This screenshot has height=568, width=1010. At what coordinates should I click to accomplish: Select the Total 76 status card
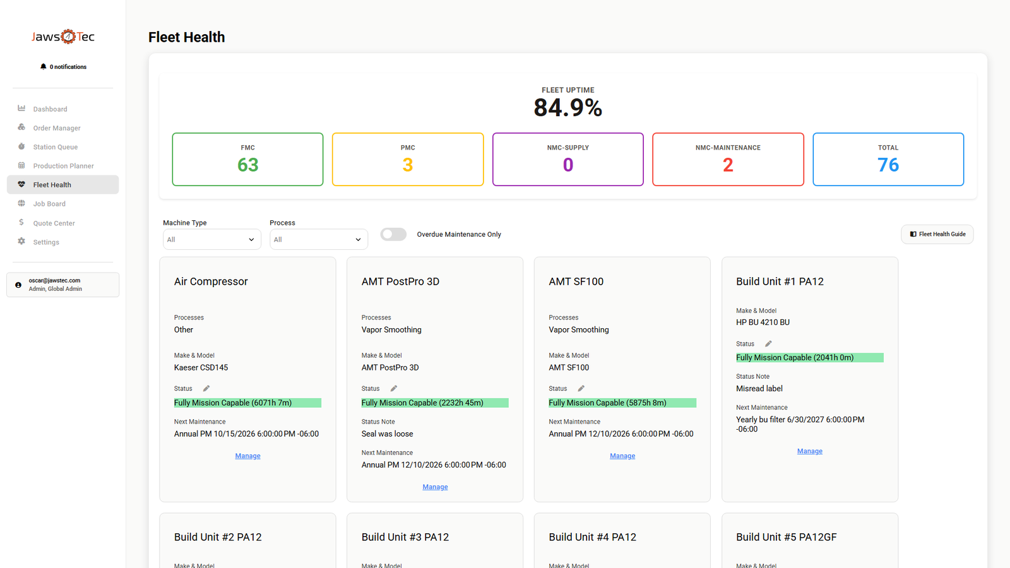tap(888, 159)
